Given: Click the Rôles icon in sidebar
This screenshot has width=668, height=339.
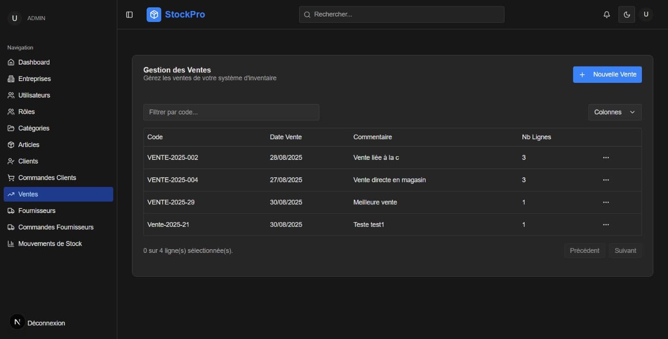Looking at the screenshot, I should [x=11, y=112].
